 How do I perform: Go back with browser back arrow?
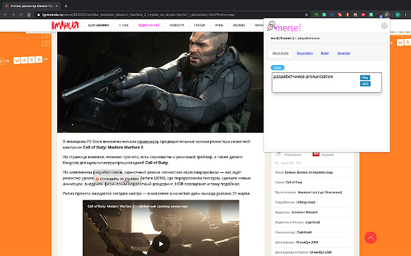click(x=6, y=15)
